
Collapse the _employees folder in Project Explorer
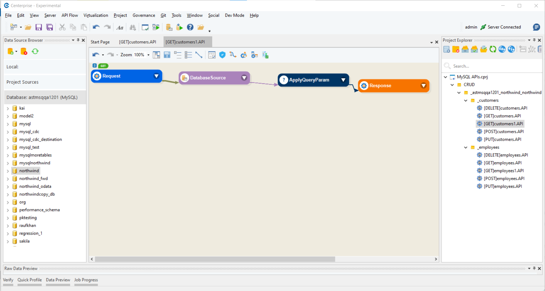[465, 147]
